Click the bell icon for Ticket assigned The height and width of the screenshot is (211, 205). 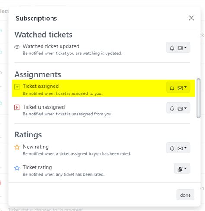pyautogui.click(x=172, y=88)
